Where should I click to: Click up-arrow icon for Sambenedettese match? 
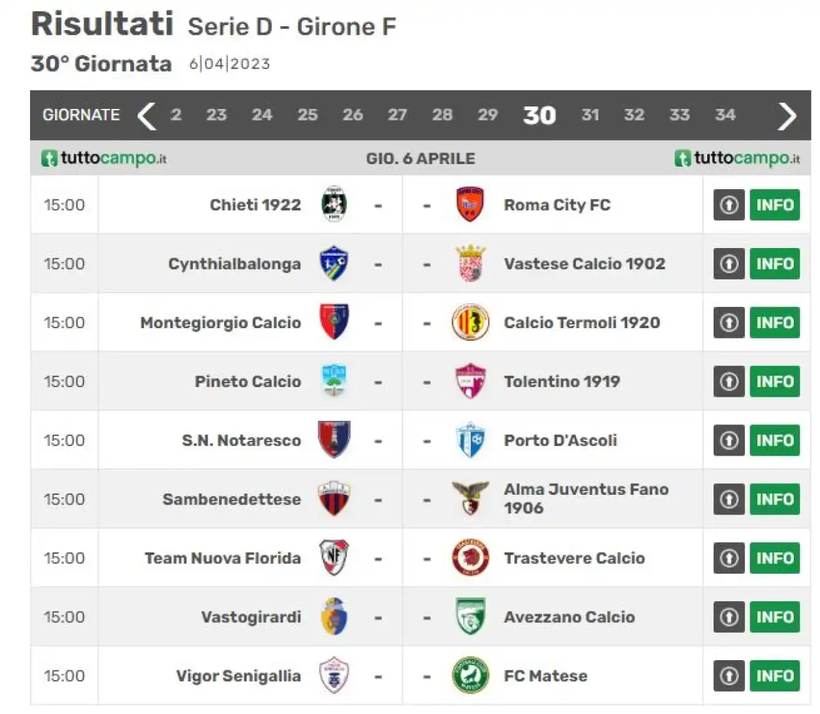(729, 499)
